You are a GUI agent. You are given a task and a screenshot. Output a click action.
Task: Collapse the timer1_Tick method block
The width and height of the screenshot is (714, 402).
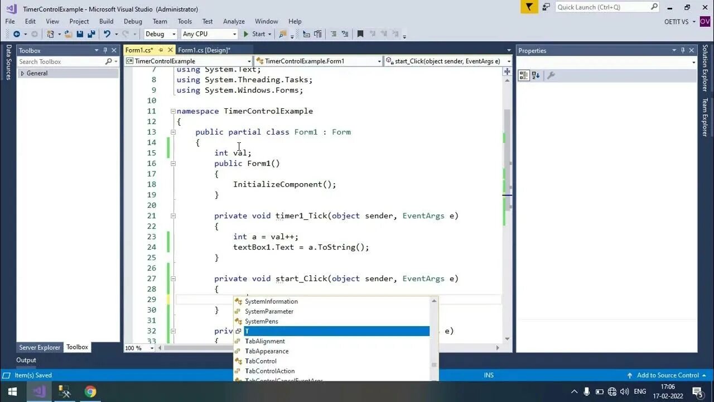(173, 216)
